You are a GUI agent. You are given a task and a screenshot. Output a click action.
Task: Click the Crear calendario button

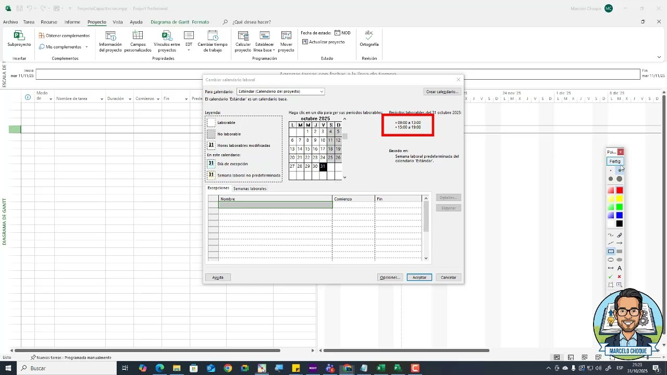[442, 92]
